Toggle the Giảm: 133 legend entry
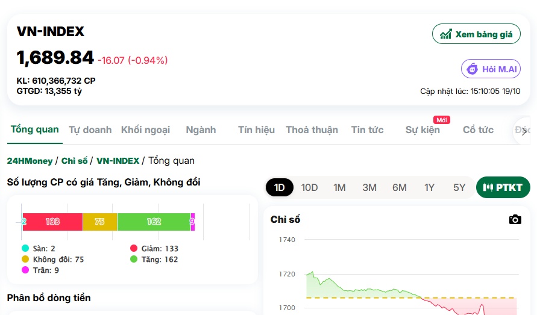 pos(154,248)
